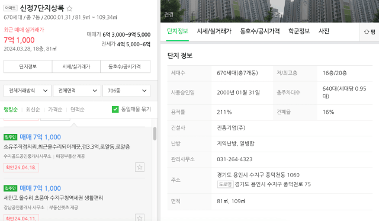Open the 전체거래방식 dropdown
379x221 pixels.
pyautogui.click(x=28, y=91)
